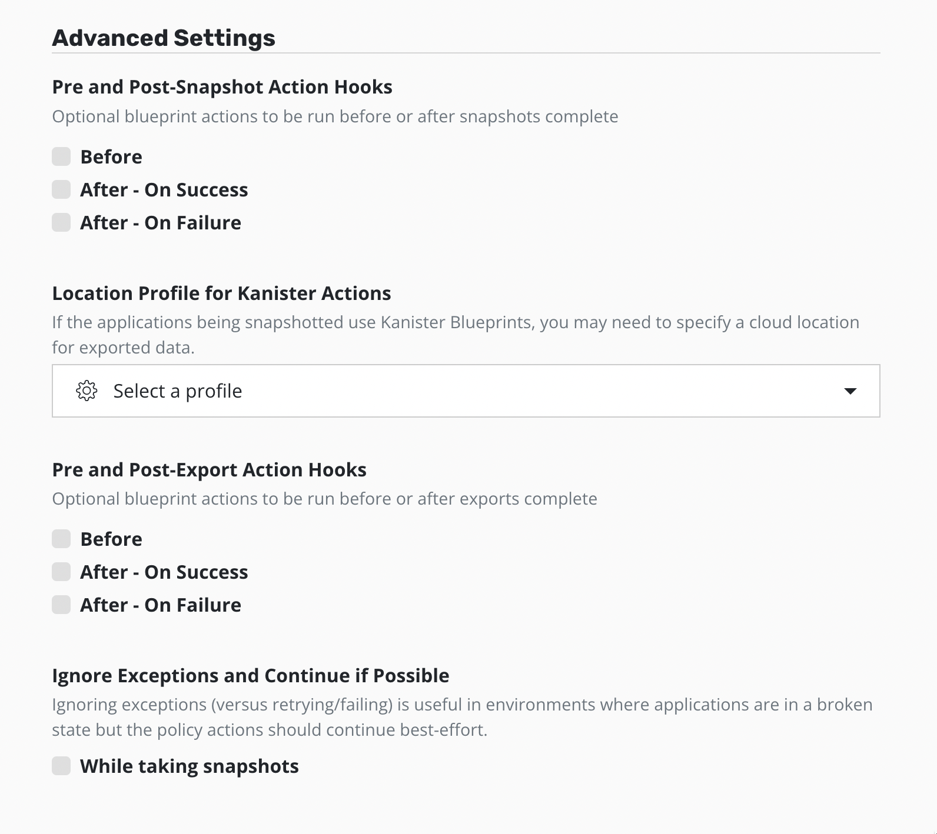
Task: Open the 'Select a profile' combo box
Action: click(465, 391)
